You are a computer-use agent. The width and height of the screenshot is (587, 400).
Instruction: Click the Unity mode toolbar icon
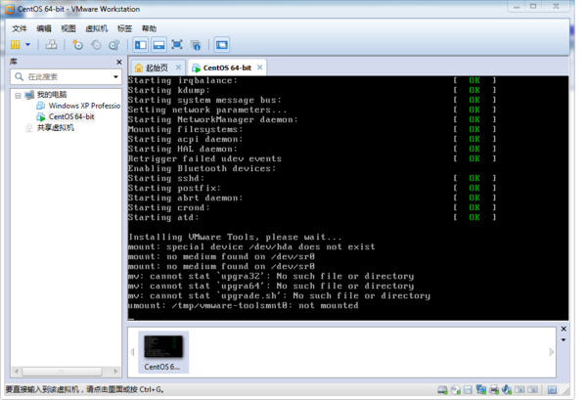[196, 45]
